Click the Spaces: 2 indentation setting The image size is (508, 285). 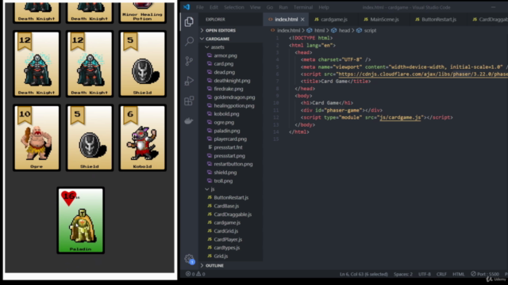(x=403, y=274)
